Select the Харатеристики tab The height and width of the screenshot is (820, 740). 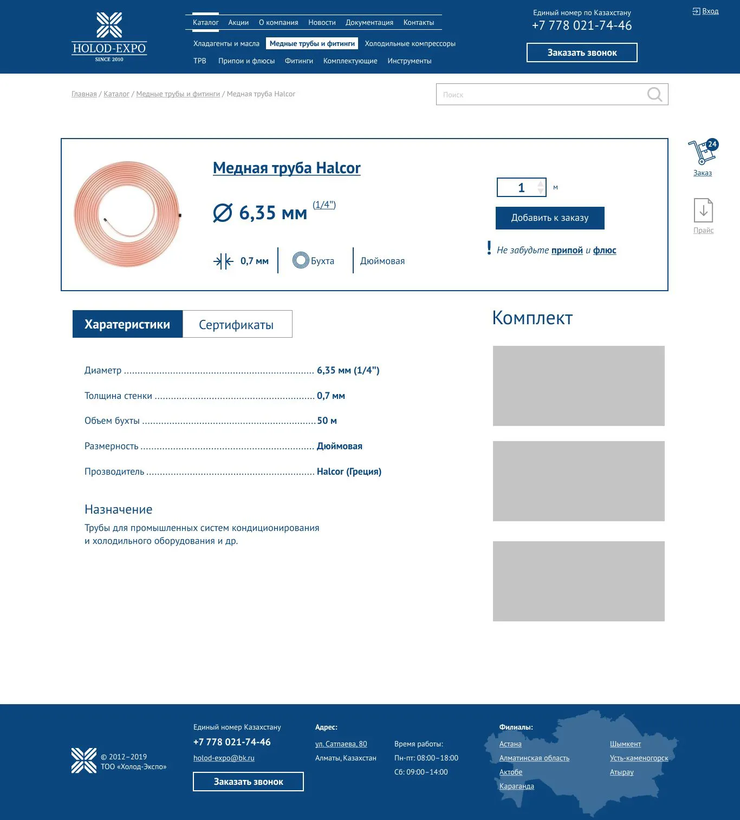[127, 324]
